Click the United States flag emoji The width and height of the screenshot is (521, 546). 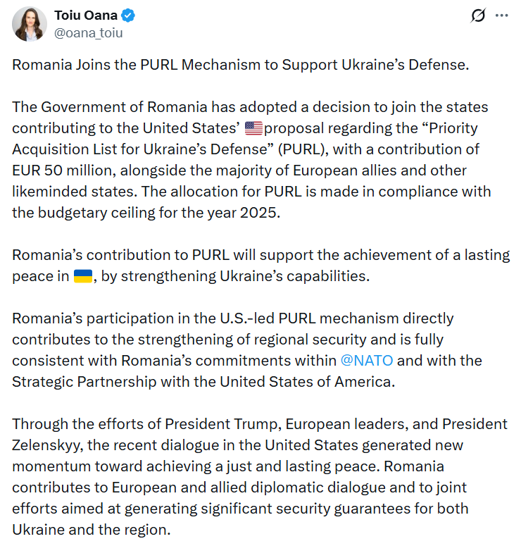click(x=253, y=128)
